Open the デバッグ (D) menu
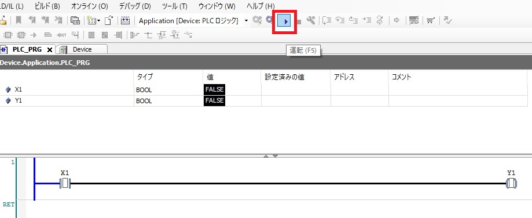The image size is (532, 218). point(135,6)
